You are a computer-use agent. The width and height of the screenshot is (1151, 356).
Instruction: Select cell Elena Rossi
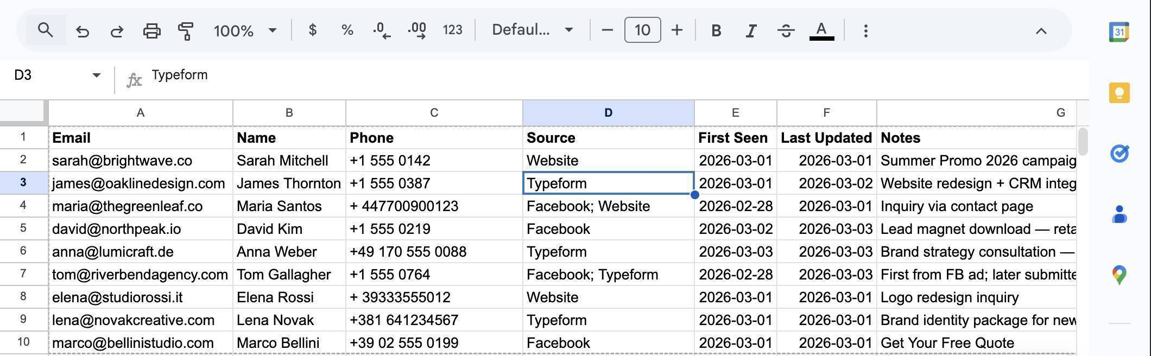click(289, 297)
